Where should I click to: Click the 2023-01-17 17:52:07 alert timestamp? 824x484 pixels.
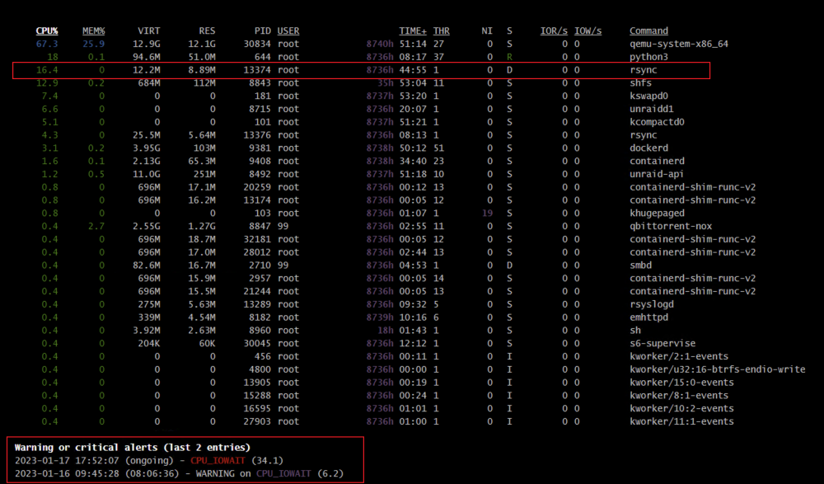(67, 460)
